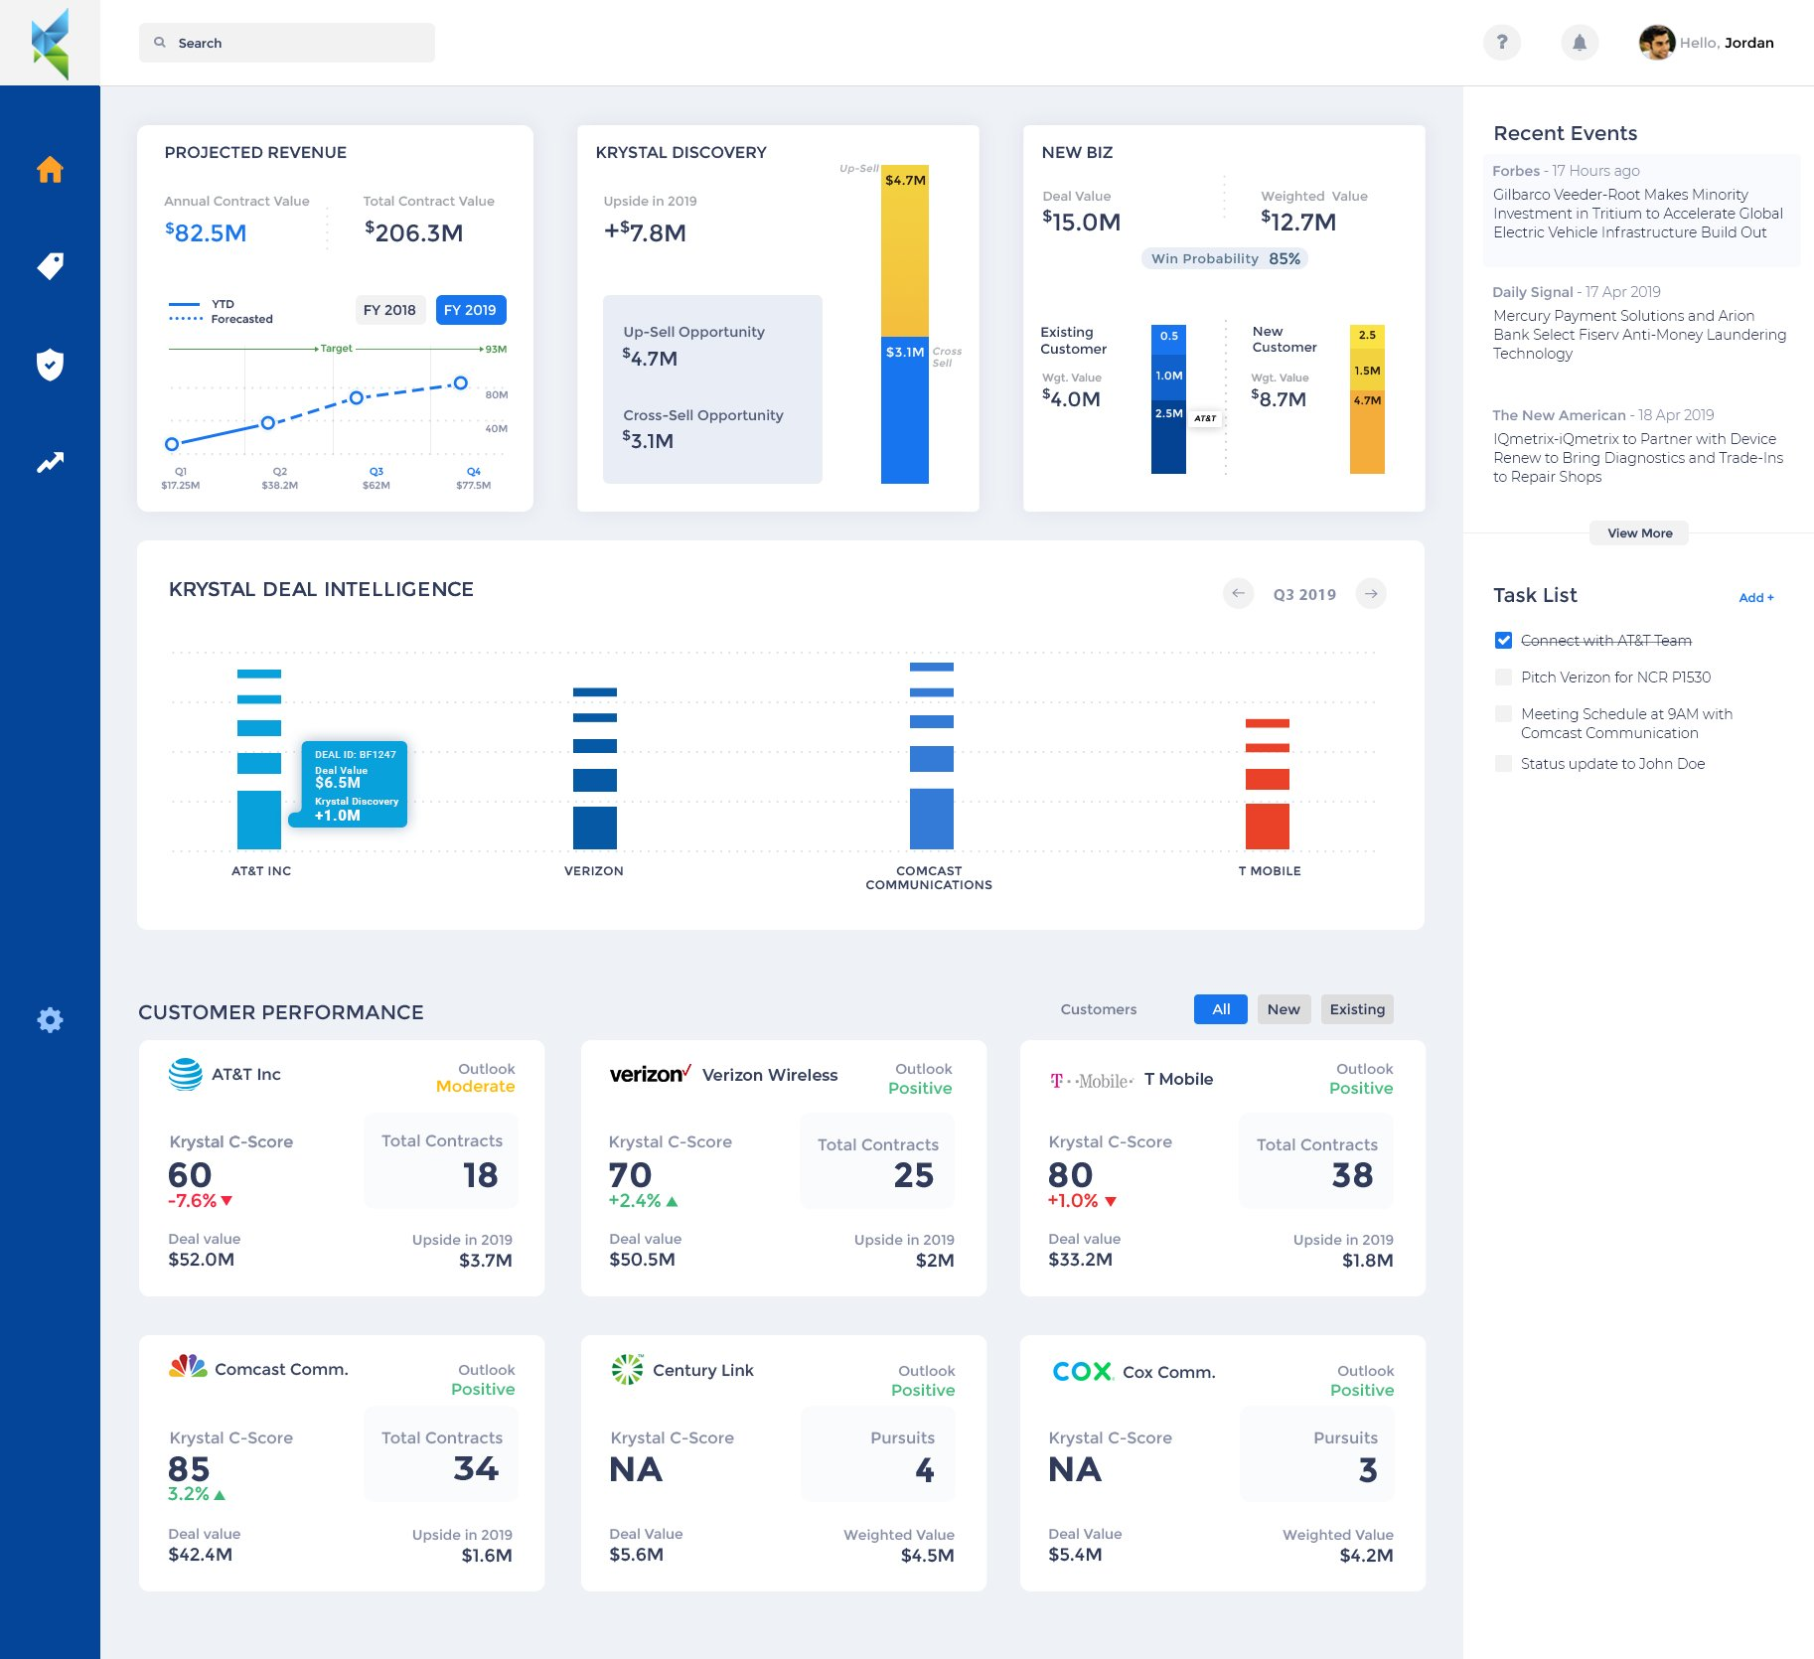Open settings gear in sidebar

pyautogui.click(x=50, y=1019)
